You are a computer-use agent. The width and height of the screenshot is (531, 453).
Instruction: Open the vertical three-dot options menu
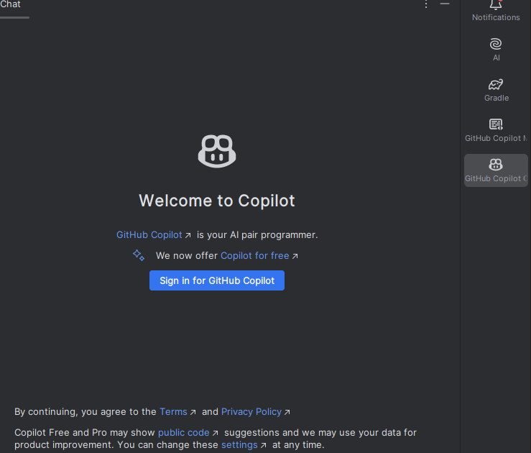click(426, 4)
